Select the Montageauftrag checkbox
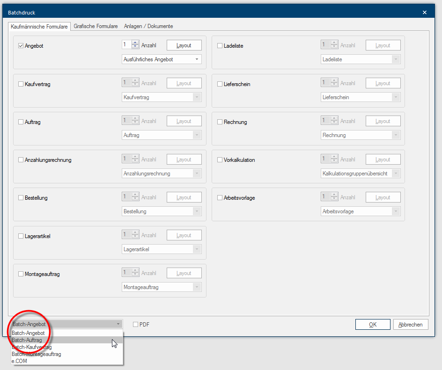 coord(21,274)
